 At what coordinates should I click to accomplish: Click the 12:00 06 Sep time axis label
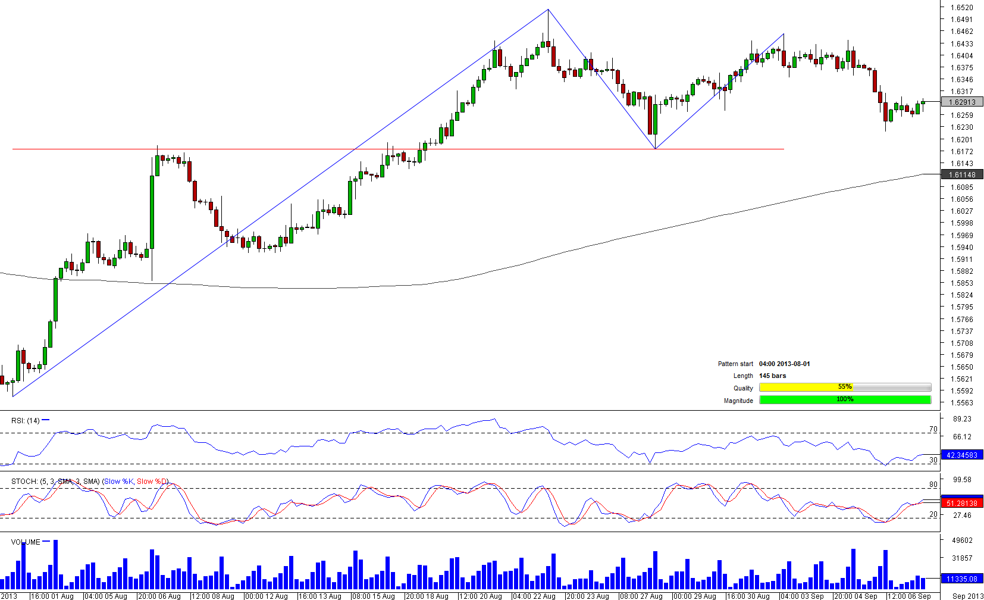tap(909, 596)
